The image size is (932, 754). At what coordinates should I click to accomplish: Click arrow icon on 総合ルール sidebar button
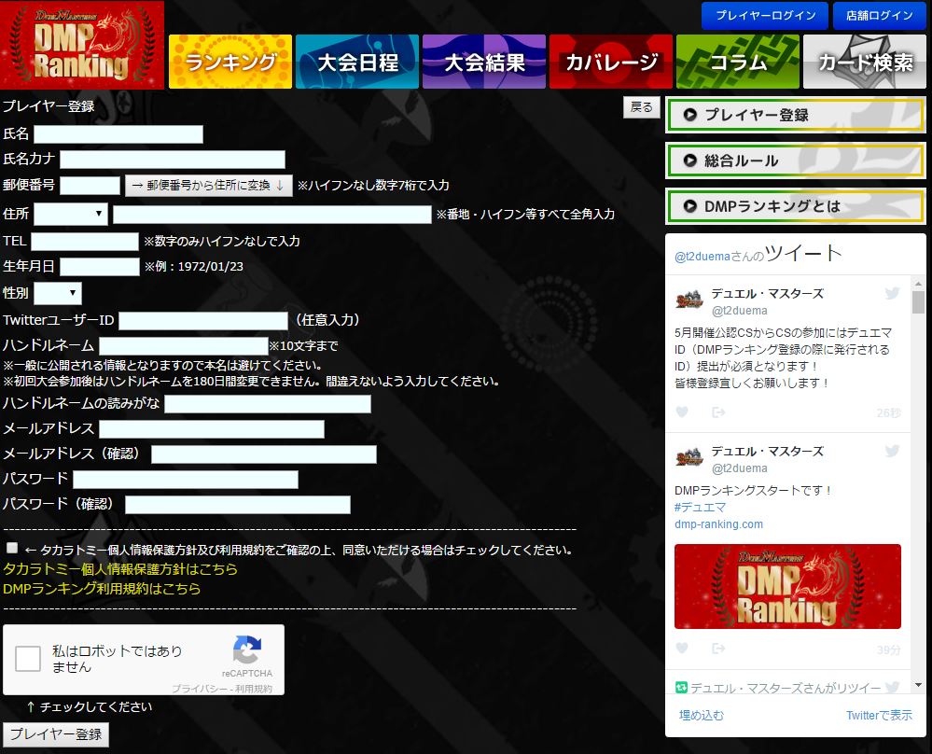pyautogui.click(x=689, y=161)
